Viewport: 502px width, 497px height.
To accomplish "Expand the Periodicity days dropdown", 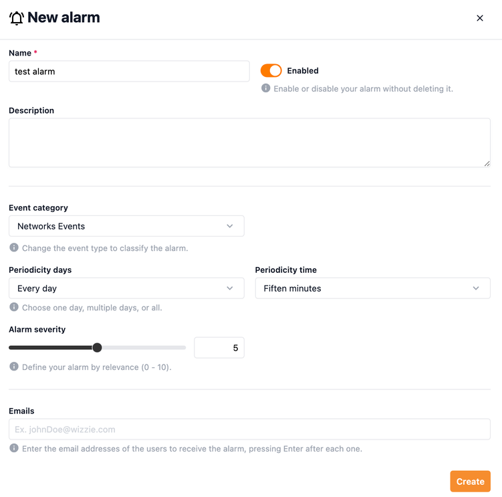I will 126,288.
